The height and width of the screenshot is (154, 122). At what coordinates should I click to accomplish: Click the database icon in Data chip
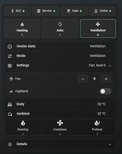tap(69, 11)
